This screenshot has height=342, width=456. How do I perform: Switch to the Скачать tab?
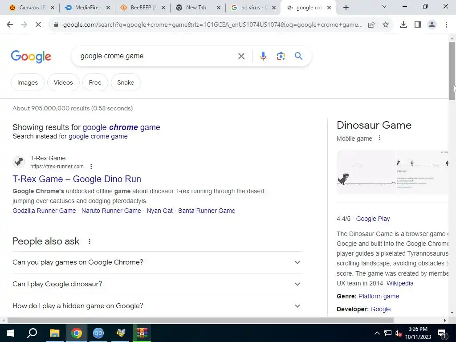click(28, 8)
